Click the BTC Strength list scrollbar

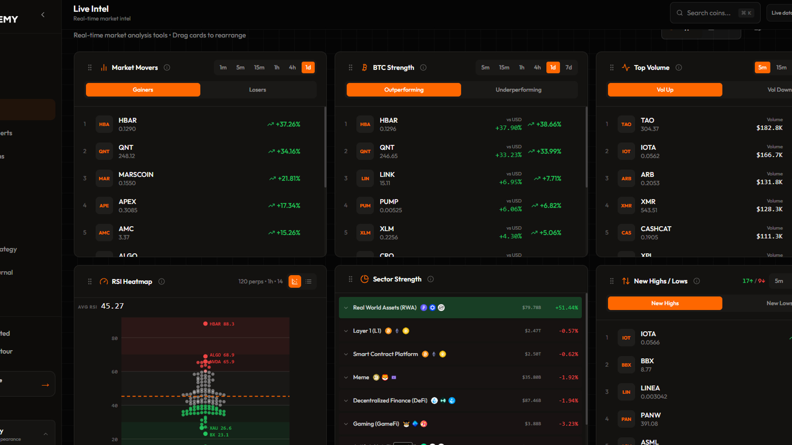(586, 147)
